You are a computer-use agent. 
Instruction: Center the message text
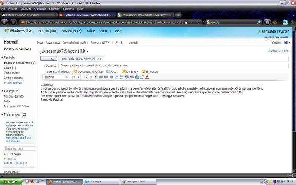tap(106, 77)
